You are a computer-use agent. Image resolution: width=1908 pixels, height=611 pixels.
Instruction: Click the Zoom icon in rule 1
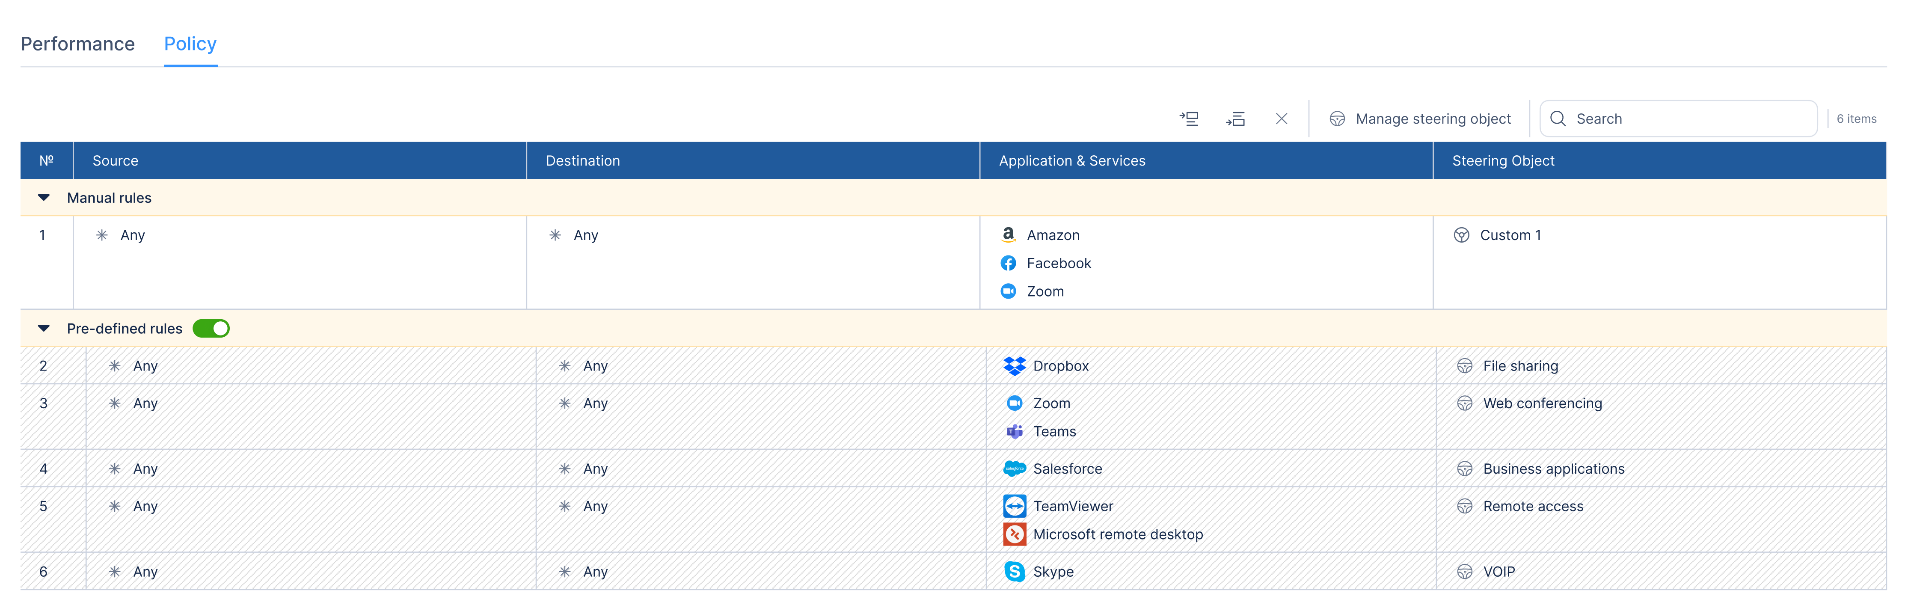(x=1008, y=291)
